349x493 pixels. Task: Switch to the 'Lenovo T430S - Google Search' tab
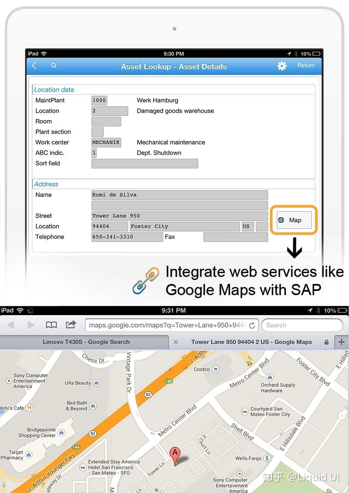click(x=86, y=342)
